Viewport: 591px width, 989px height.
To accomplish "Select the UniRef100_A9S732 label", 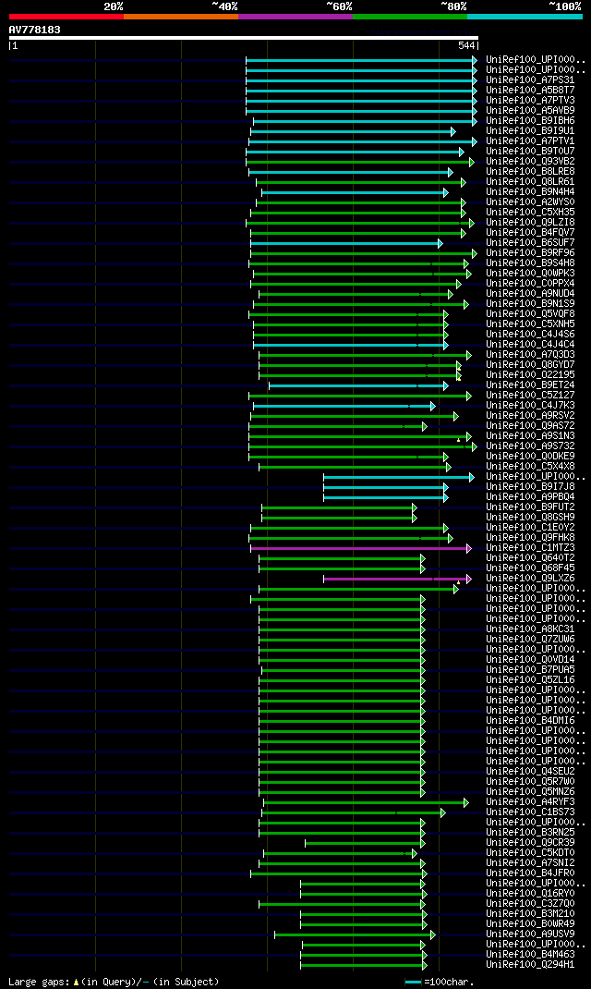I will point(530,446).
